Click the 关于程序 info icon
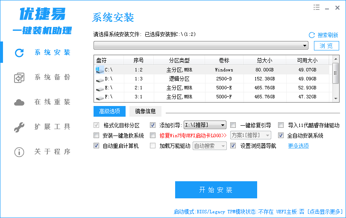Image resolution: width=346 pixels, height=218 pixels. pyautogui.click(x=19, y=152)
